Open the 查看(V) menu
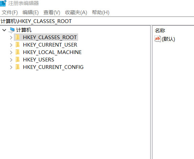Screen dimensions: 194x159 tap(52, 12)
